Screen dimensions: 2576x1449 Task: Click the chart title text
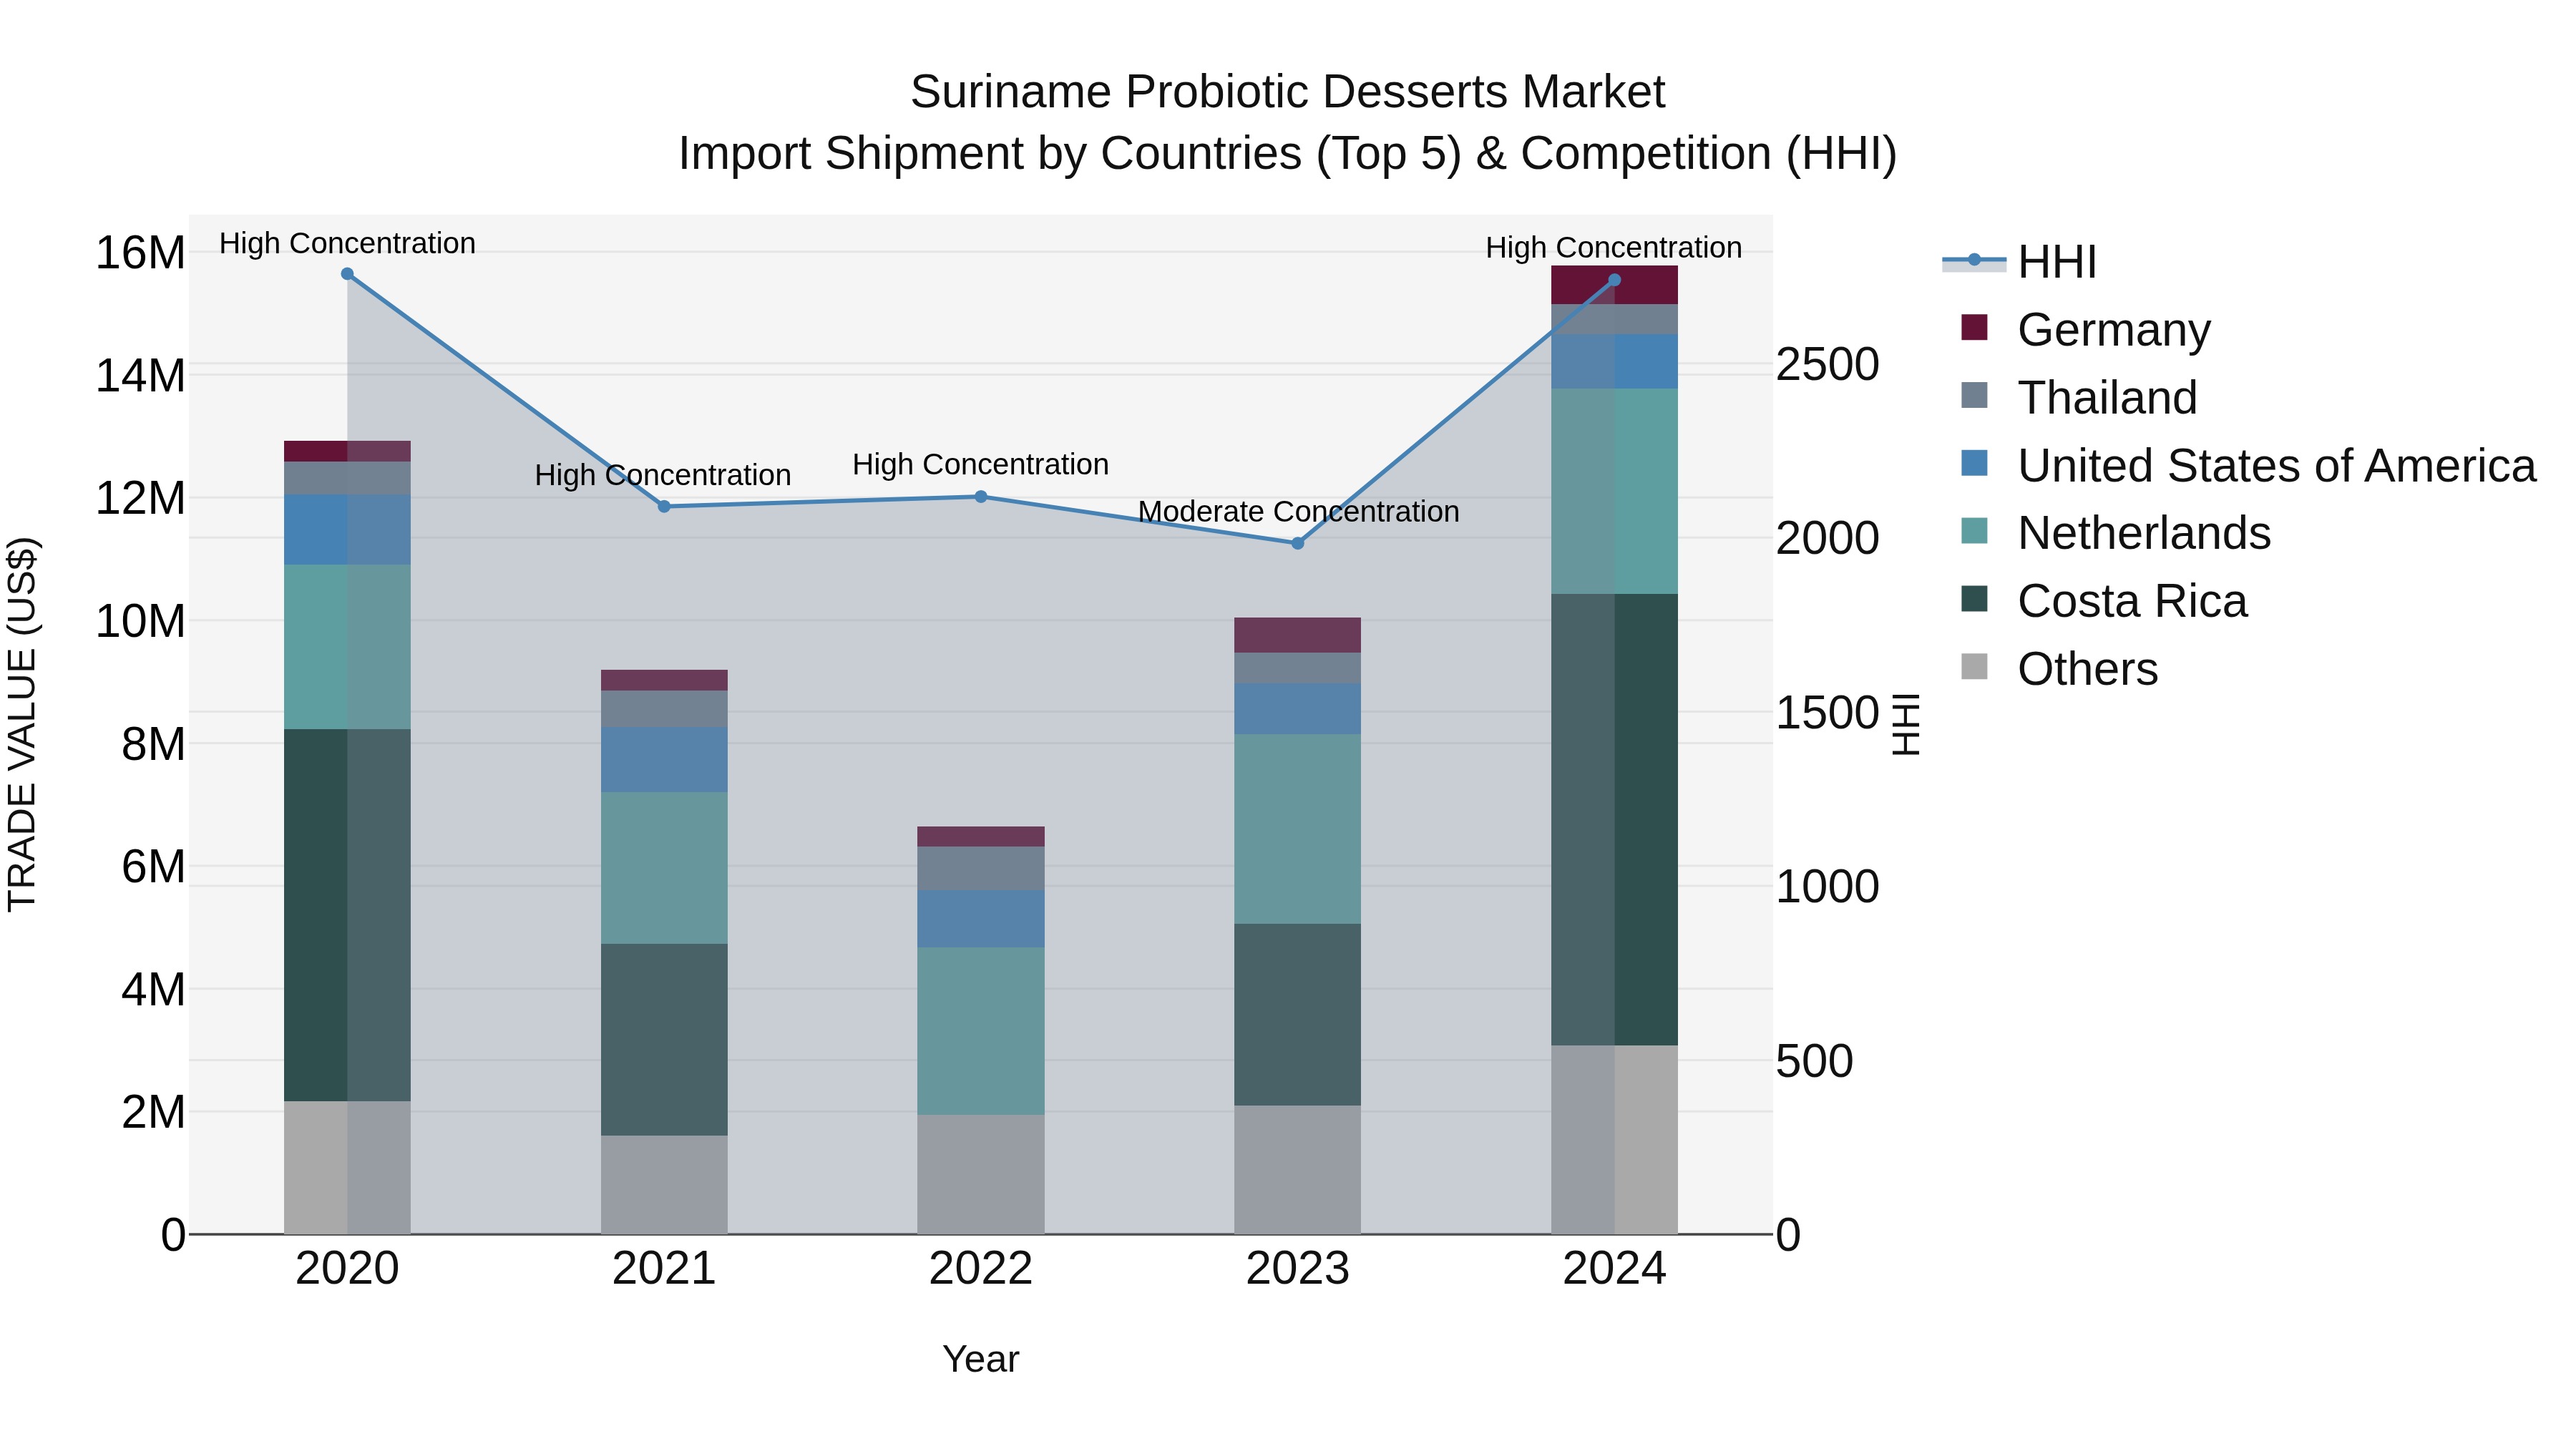pyautogui.click(x=1288, y=123)
